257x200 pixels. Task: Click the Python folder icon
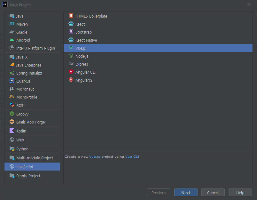coord(12,149)
